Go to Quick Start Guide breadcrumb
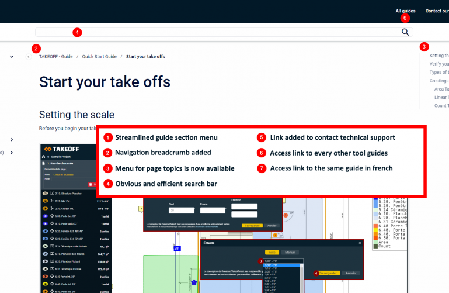The image size is (449, 293). pos(99,57)
